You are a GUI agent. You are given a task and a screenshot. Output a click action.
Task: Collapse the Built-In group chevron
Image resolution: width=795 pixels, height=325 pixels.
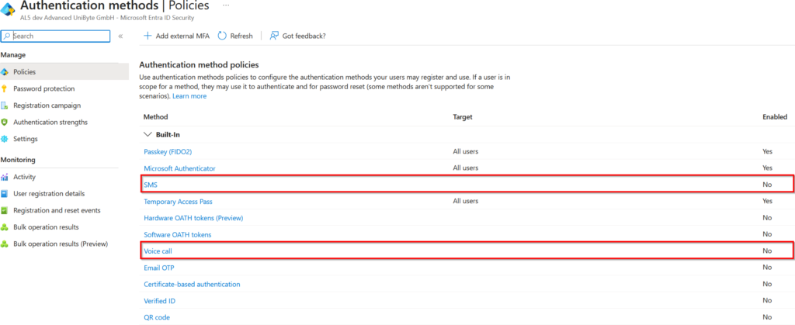[148, 135]
